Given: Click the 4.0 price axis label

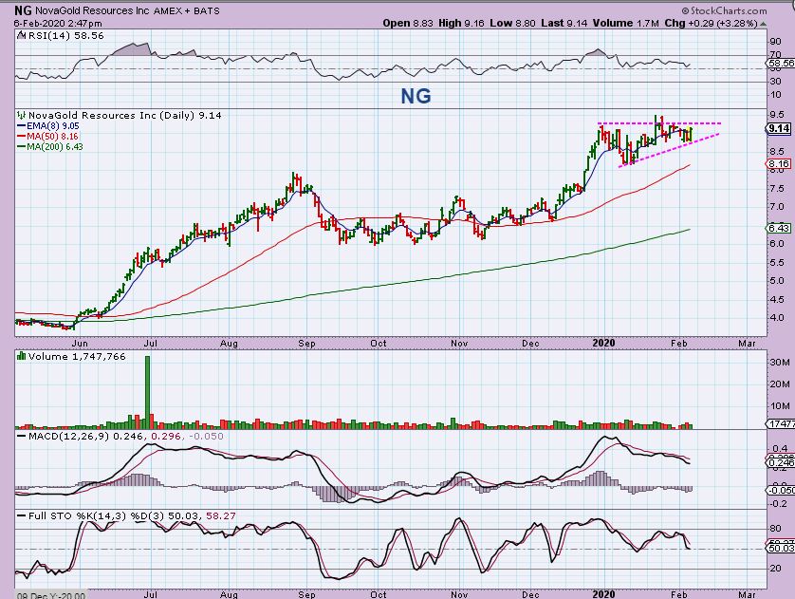Looking at the screenshot, I should click(776, 317).
